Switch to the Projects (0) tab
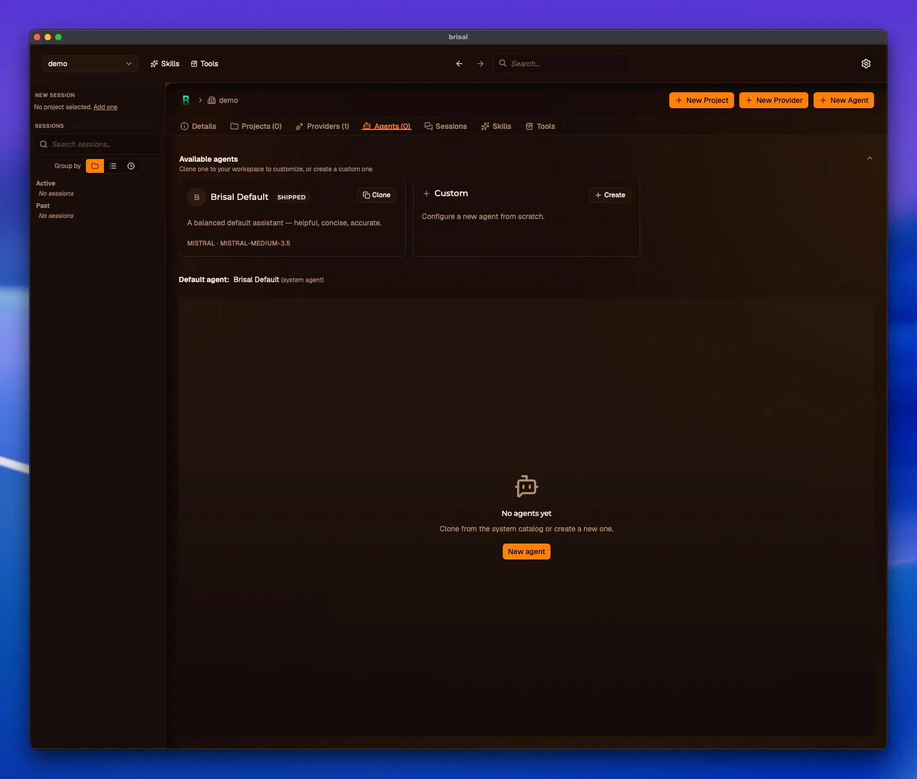Image resolution: width=917 pixels, height=779 pixels. (256, 126)
